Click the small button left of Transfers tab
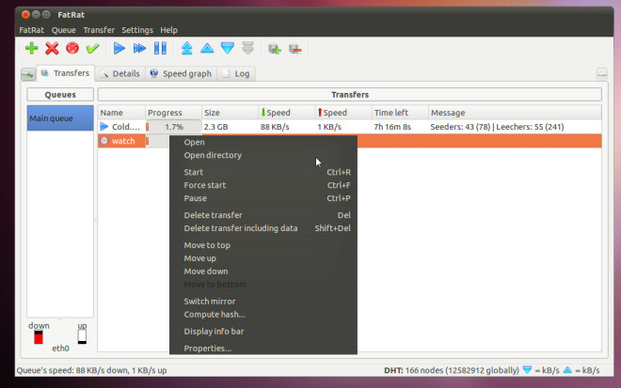The image size is (621, 388). pyautogui.click(x=27, y=74)
